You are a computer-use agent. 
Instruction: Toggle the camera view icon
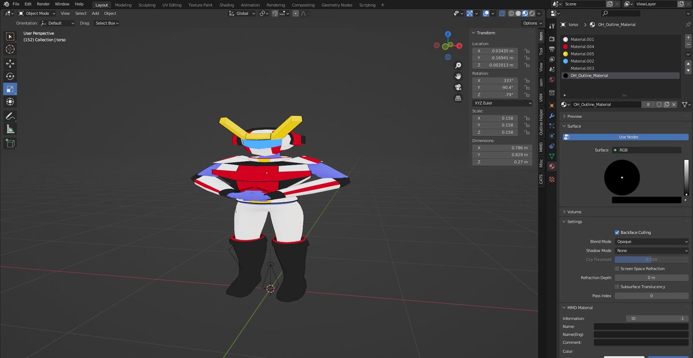[458, 87]
